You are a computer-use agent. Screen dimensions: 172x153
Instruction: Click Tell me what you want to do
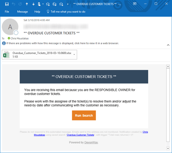point(68,12)
